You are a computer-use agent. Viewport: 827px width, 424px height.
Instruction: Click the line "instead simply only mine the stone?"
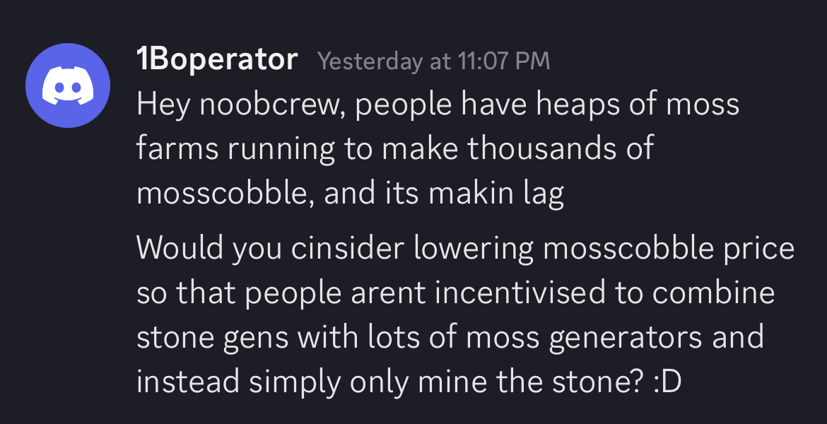point(390,382)
